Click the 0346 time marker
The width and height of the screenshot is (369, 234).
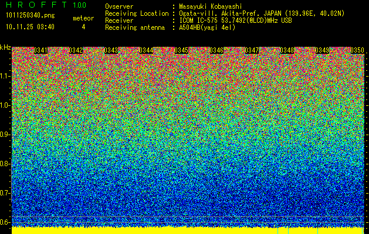[x=216, y=50]
